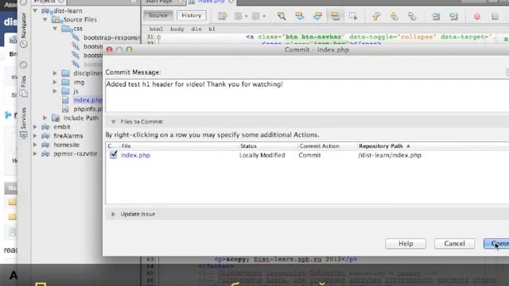Click the Toggle Bookmark icon

point(412,16)
